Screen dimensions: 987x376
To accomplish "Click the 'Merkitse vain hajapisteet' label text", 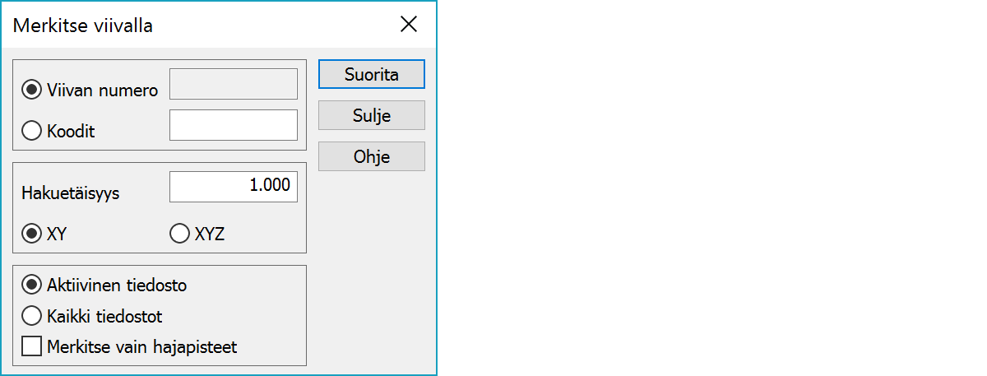I will point(142,346).
